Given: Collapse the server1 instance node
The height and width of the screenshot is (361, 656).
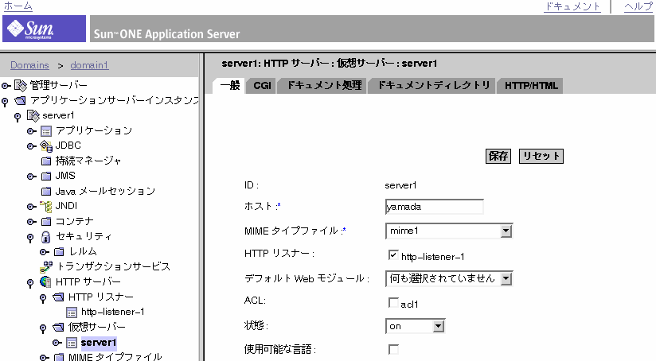Looking at the screenshot, I should point(18,118).
